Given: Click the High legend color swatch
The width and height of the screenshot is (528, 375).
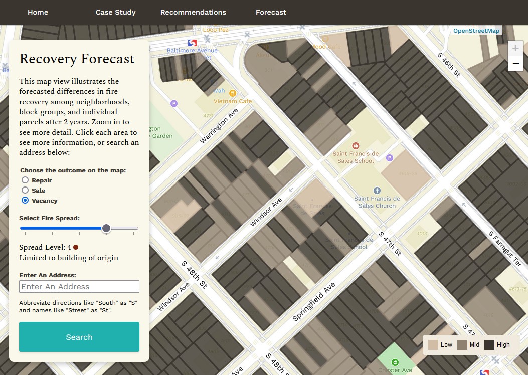Looking at the screenshot, I should pos(489,345).
